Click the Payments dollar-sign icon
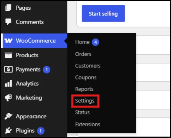171x138 pixels. (8, 69)
